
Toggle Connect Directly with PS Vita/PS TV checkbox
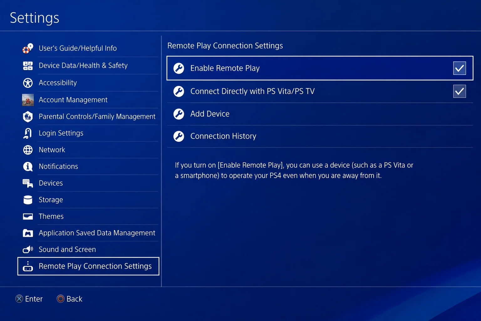(x=459, y=91)
